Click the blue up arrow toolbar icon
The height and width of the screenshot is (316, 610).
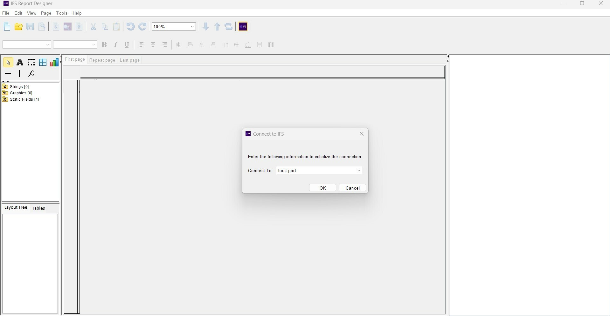[217, 27]
